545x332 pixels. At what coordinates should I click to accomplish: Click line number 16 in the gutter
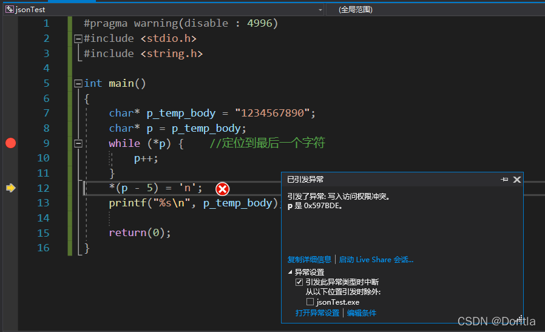(44, 248)
